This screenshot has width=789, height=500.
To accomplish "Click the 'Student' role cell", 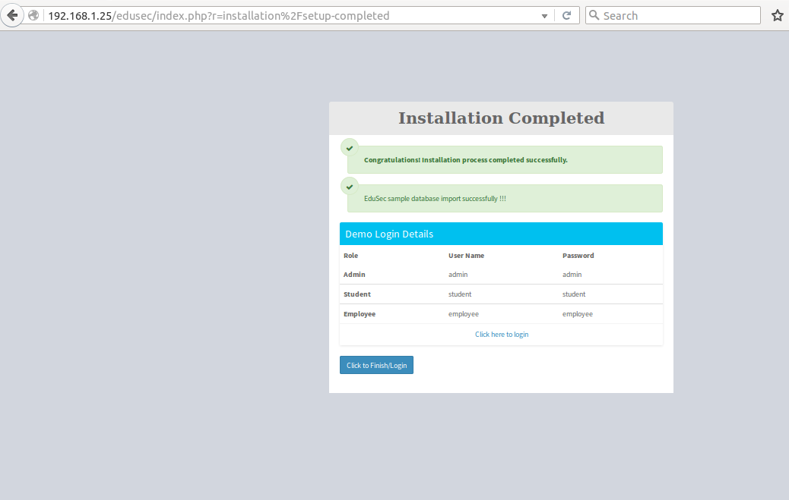I will click(356, 294).
